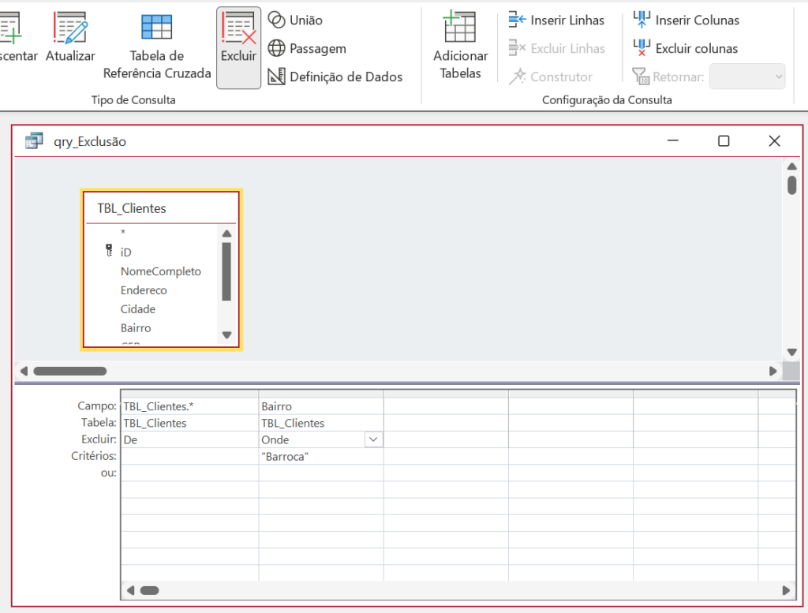
Task: Choose the União query option
Action: (x=305, y=20)
